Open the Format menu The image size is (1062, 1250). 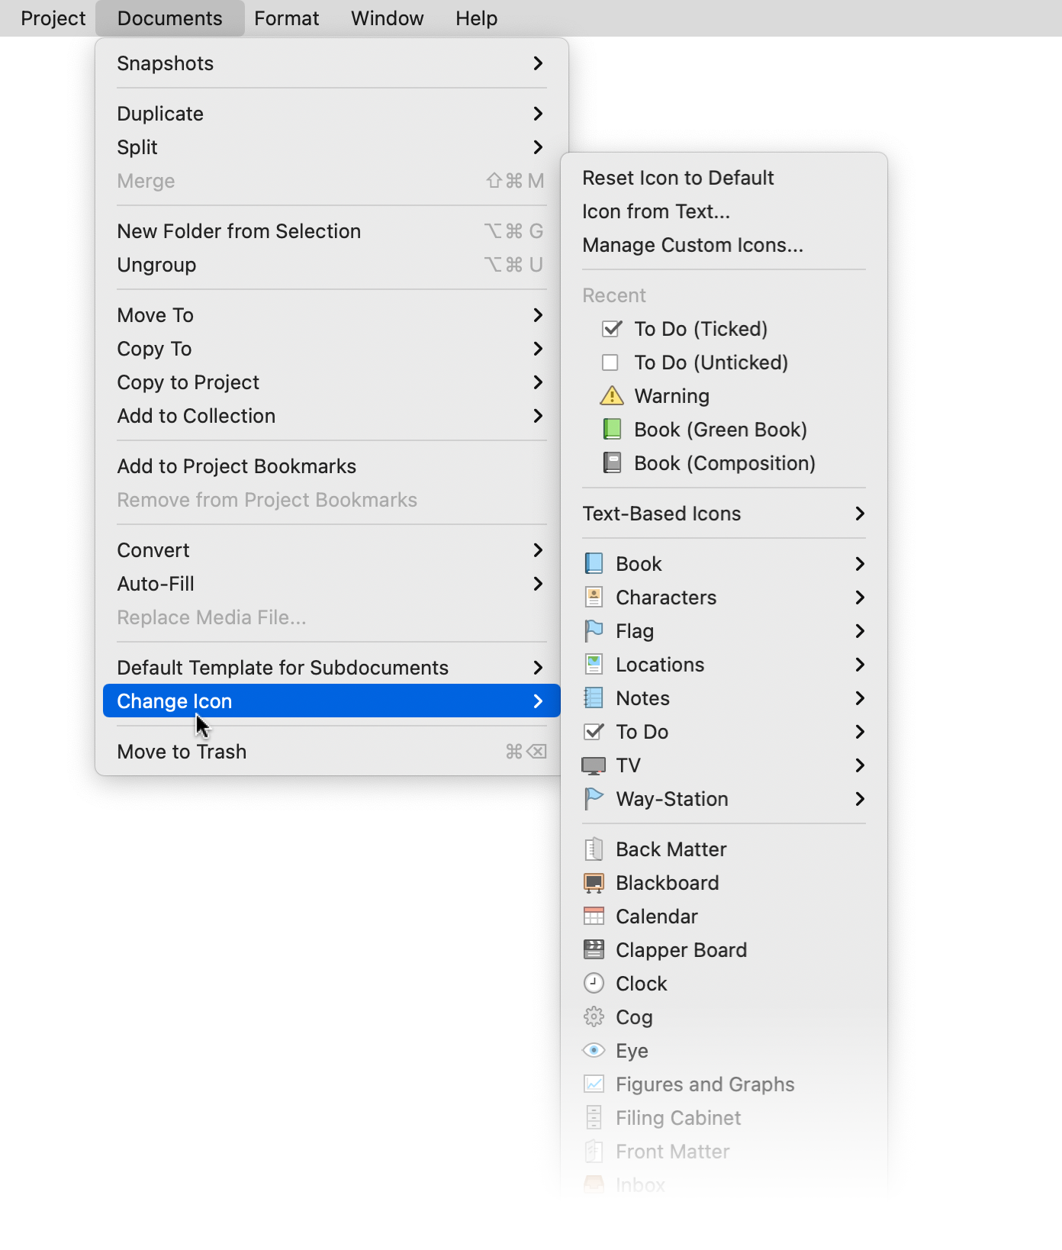point(287,18)
